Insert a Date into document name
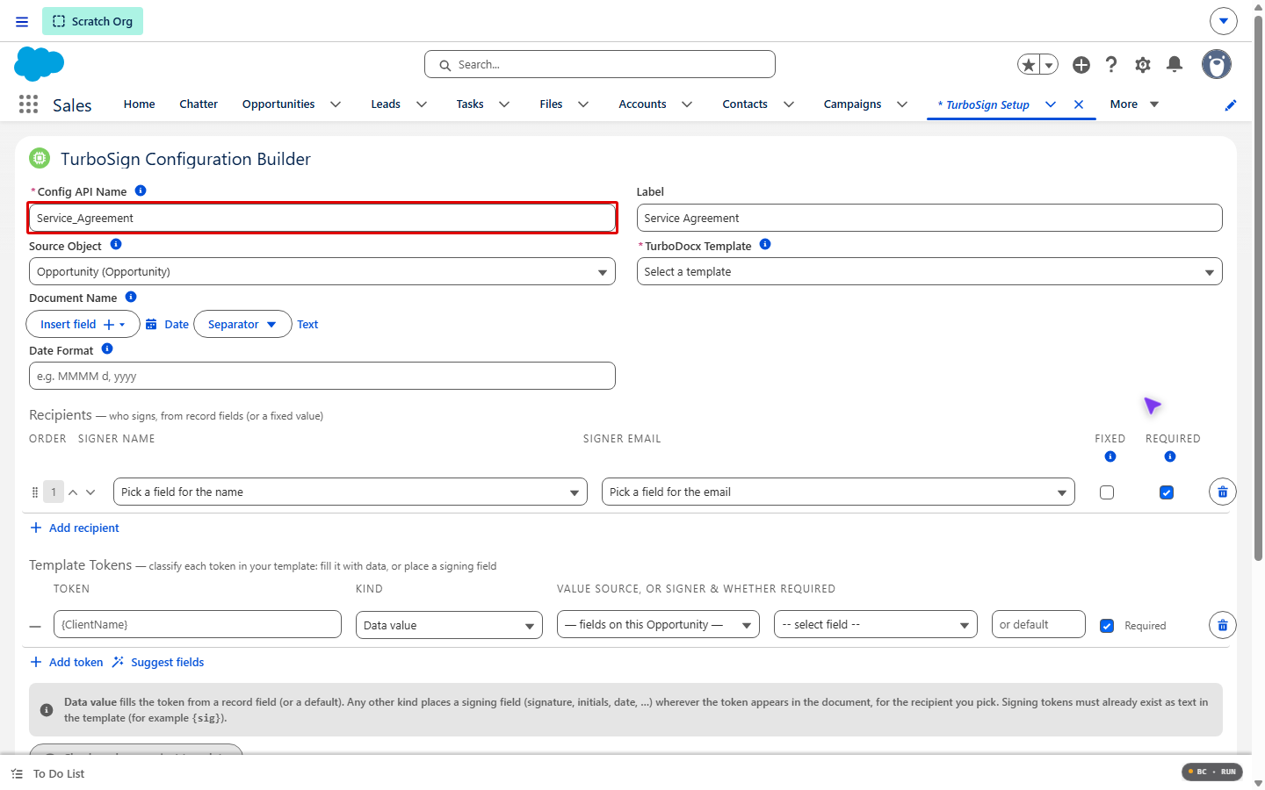1265x790 pixels. pos(167,324)
